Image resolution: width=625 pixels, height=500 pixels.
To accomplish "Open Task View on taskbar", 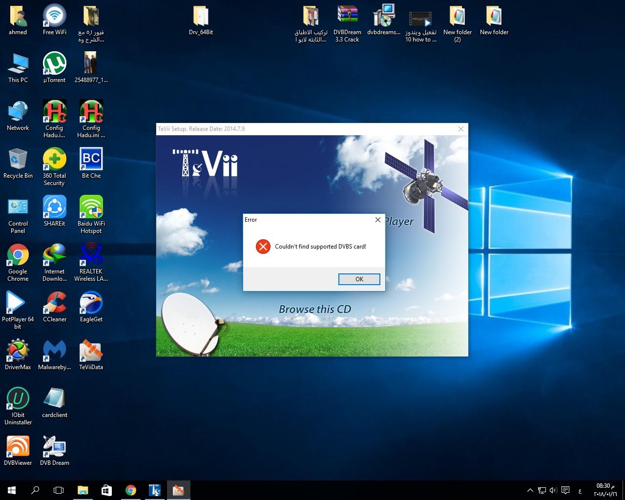I will click(x=59, y=490).
